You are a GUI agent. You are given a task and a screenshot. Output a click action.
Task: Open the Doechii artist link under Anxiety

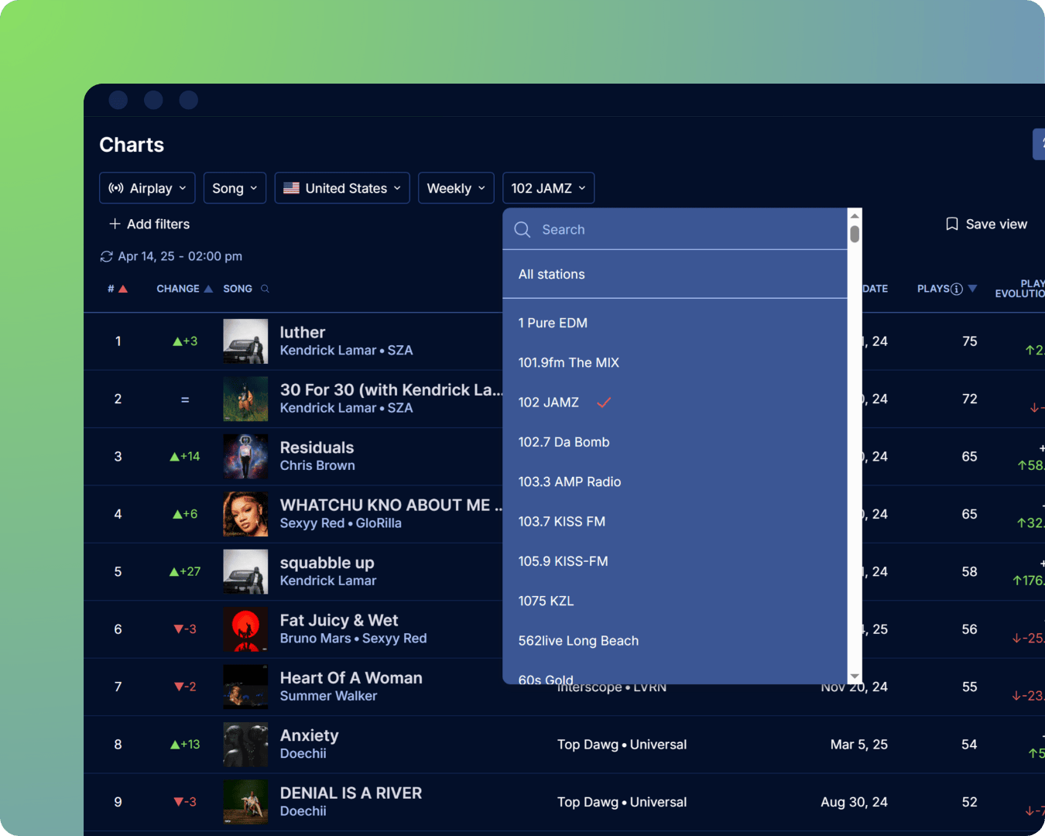tap(303, 753)
